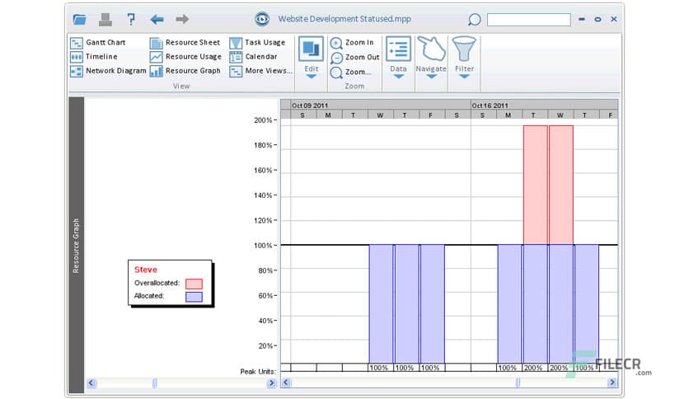Image resolution: width=689 pixels, height=399 pixels.
Task: Click the Website Development Statused.mpp title
Action: tap(344, 19)
